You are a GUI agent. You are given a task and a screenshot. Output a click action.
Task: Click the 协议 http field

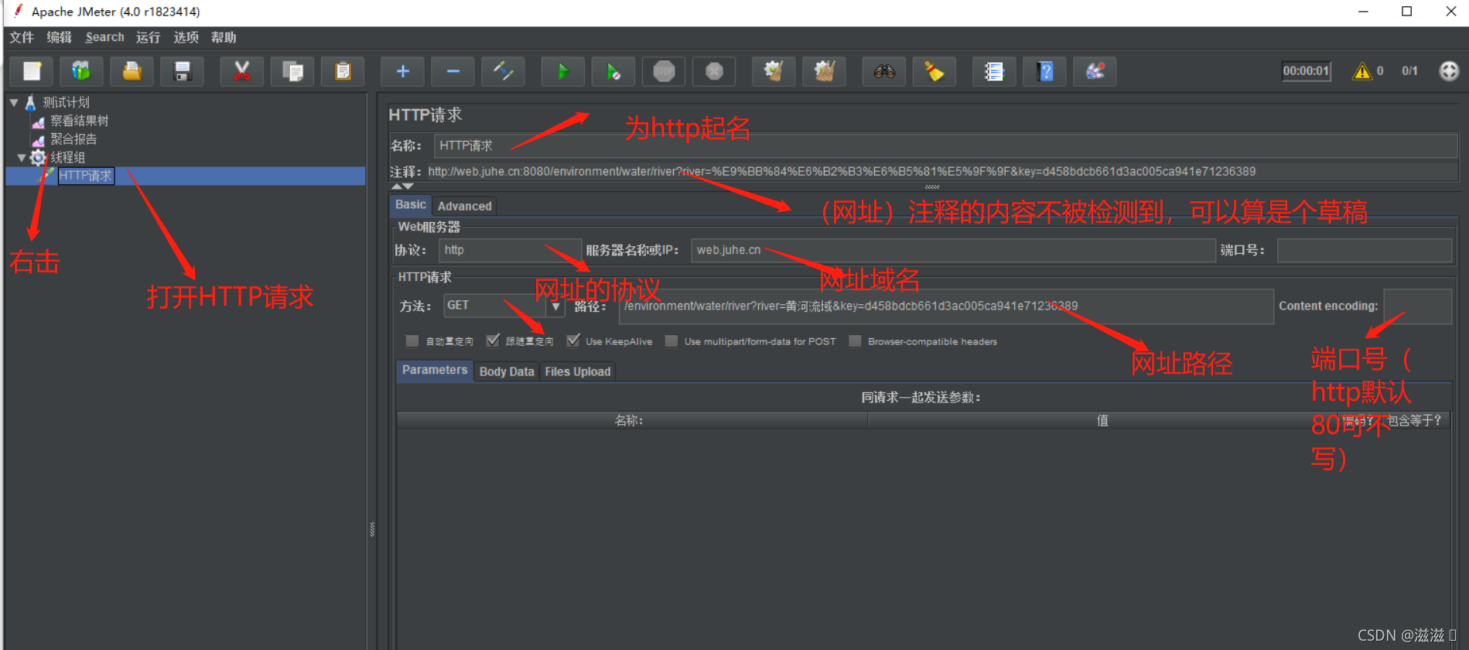510,250
